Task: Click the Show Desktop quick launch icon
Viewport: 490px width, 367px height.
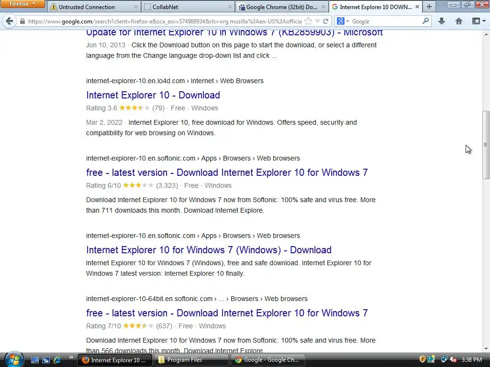Action: coord(34,360)
